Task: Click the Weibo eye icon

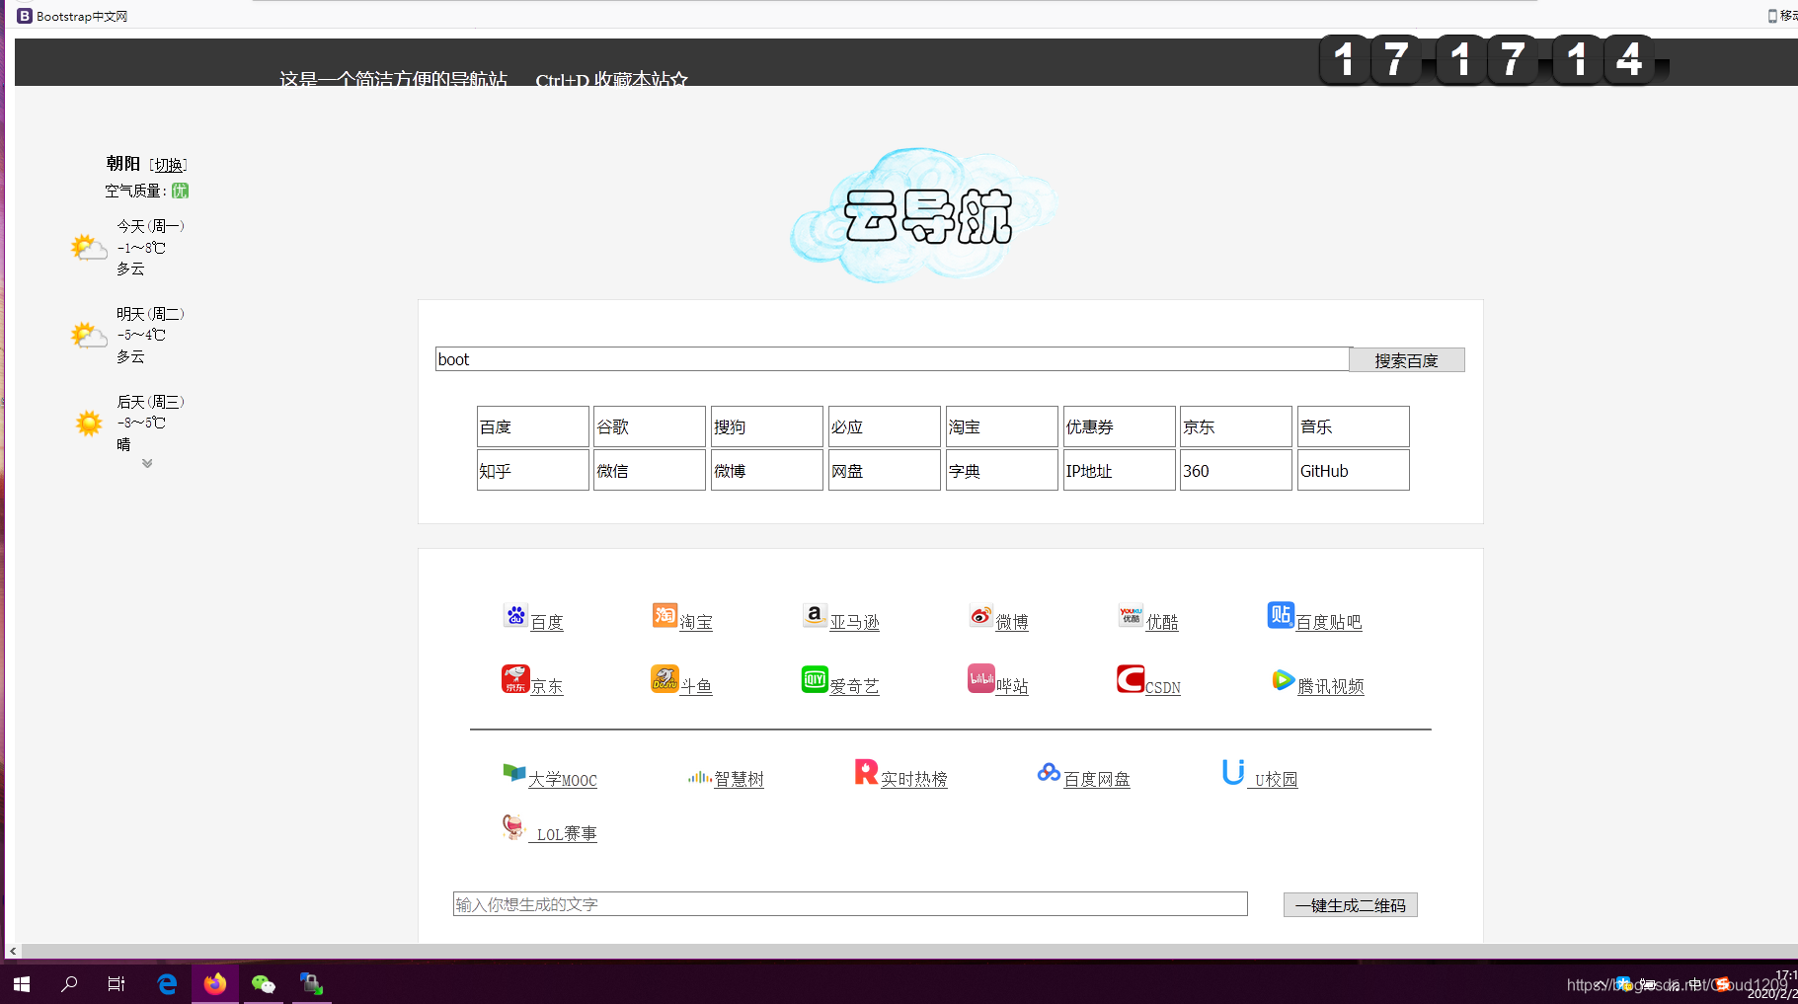Action: (x=980, y=616)
